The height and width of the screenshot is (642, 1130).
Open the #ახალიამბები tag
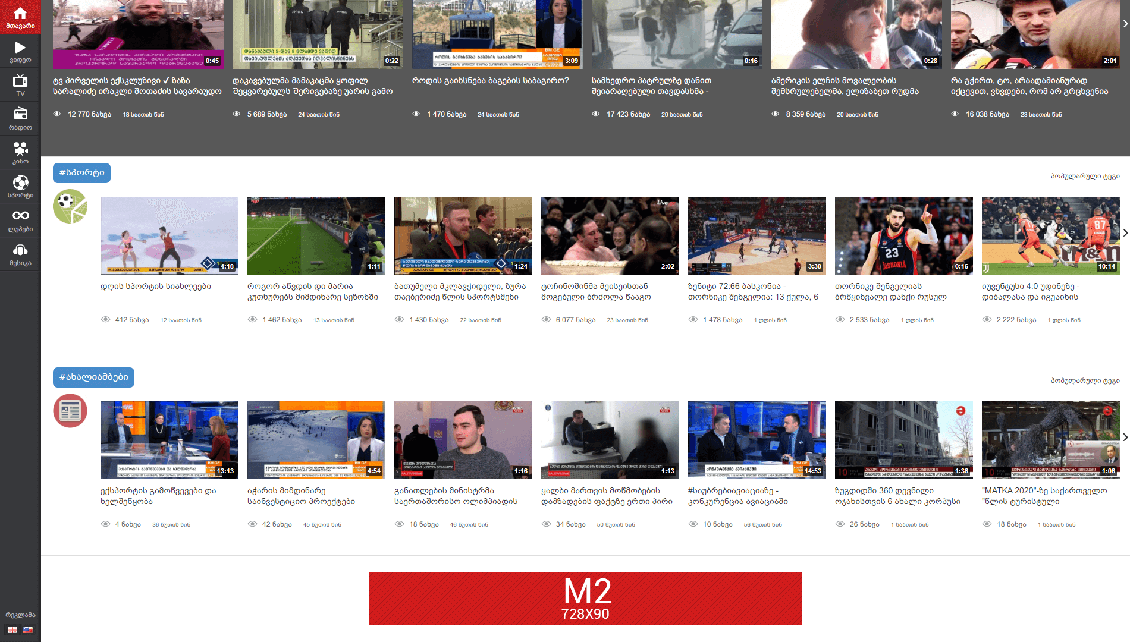click(x=93, y=377)
